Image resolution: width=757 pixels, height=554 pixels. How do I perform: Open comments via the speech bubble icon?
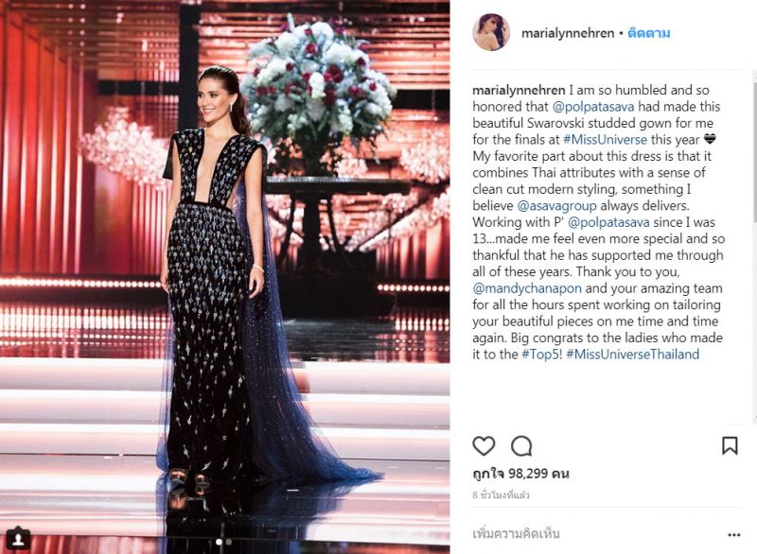click(521, 446)
